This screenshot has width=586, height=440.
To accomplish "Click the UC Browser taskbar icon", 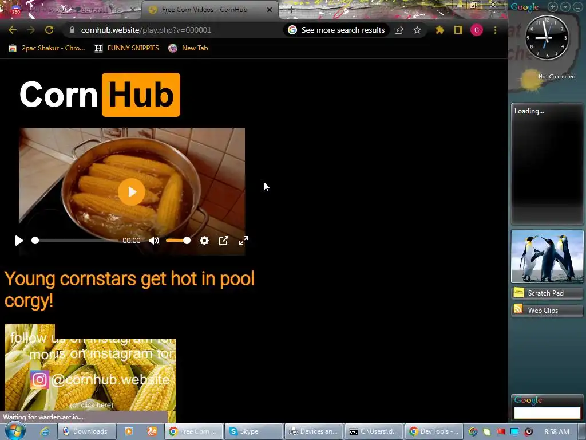I will [x=152, y=431].
